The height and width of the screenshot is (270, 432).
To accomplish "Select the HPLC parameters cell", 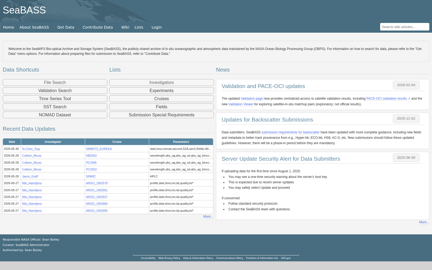I will coord(181,176).
